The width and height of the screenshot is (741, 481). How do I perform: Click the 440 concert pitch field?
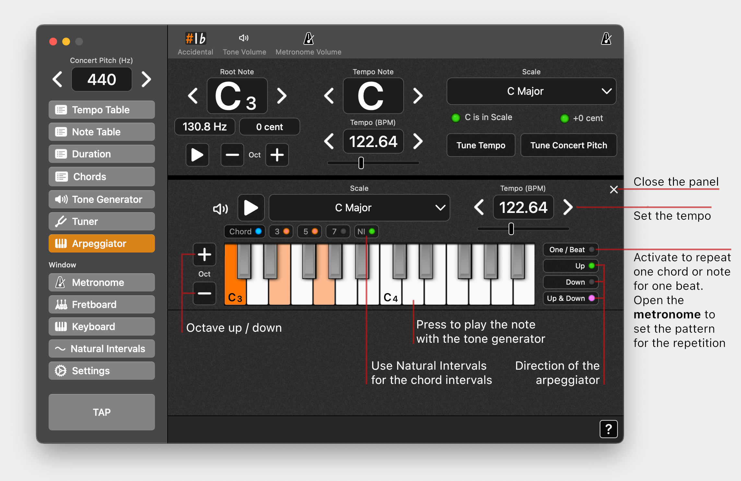click(102, 80)
